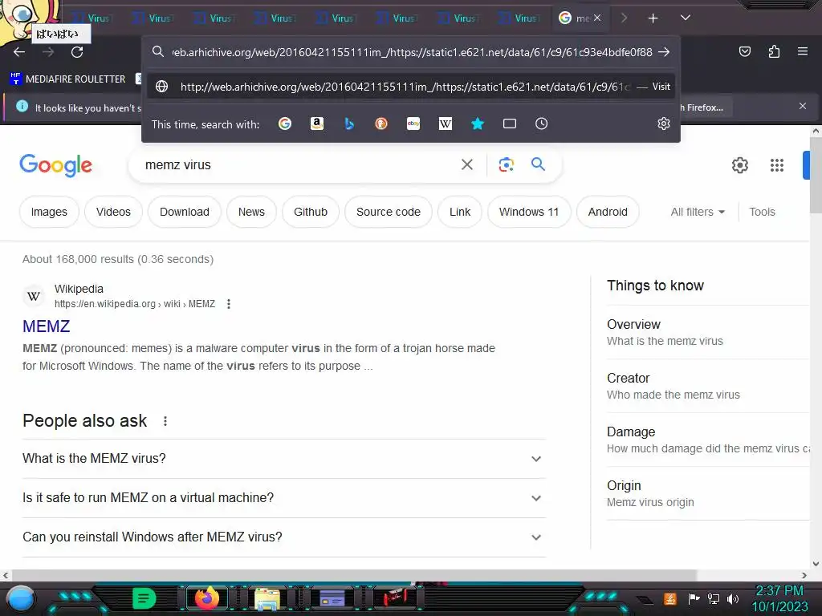
Task: Open the Origin topic in Things to know
Action: pyautogui.click(x=708, y=493)
